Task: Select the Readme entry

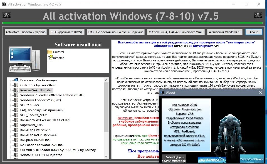Action: (x=59, y=58)
